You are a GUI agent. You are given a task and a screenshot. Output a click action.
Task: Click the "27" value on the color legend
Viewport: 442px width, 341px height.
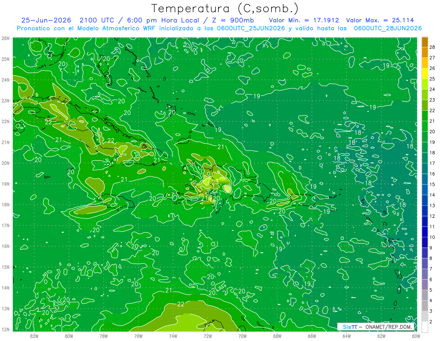click(432, 58)
